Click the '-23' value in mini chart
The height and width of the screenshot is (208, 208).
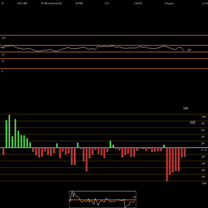[x=134, y=197]
